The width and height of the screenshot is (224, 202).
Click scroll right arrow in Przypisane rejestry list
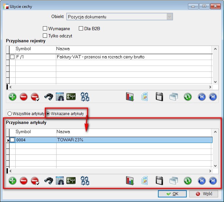(210, 87)
